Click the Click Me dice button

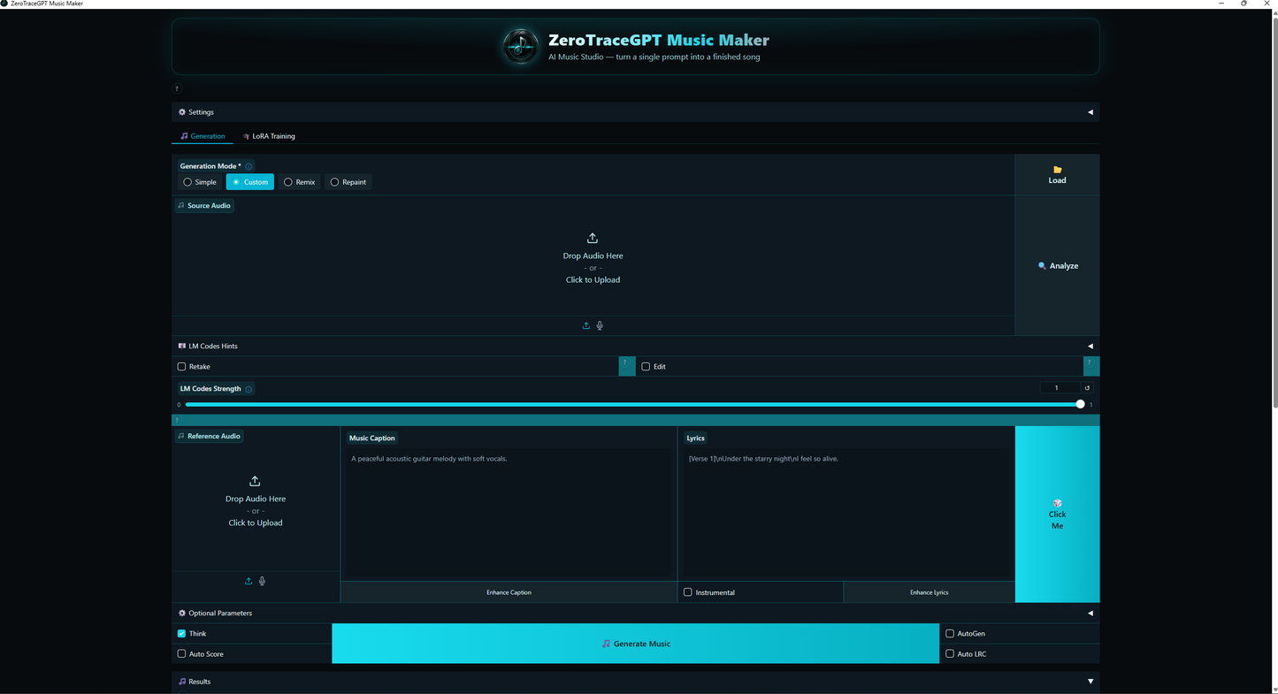click(x=1057, y=515)
